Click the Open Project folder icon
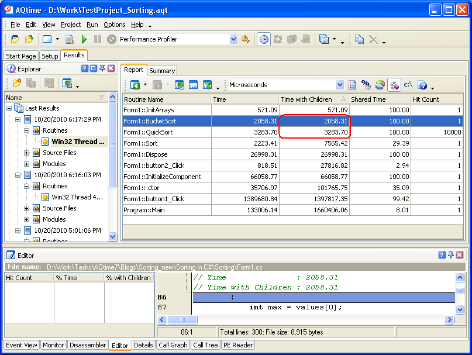This screenshot has width=472, height=355. click(15, 39)
